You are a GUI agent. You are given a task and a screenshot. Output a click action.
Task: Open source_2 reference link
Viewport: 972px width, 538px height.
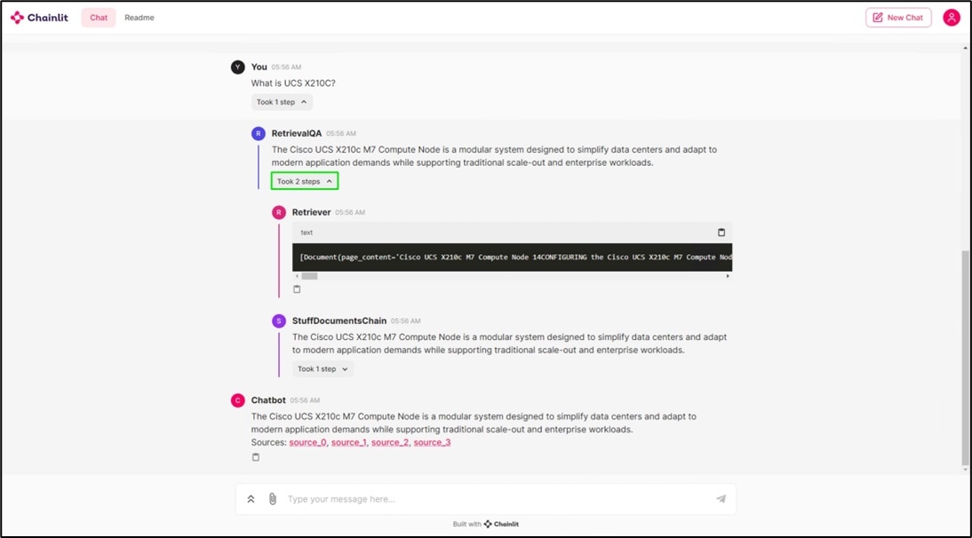(x=390, y=443)
